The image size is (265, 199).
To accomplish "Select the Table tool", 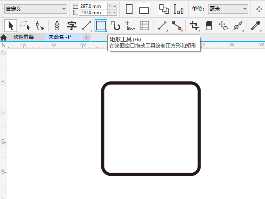I will pos(144,26).
